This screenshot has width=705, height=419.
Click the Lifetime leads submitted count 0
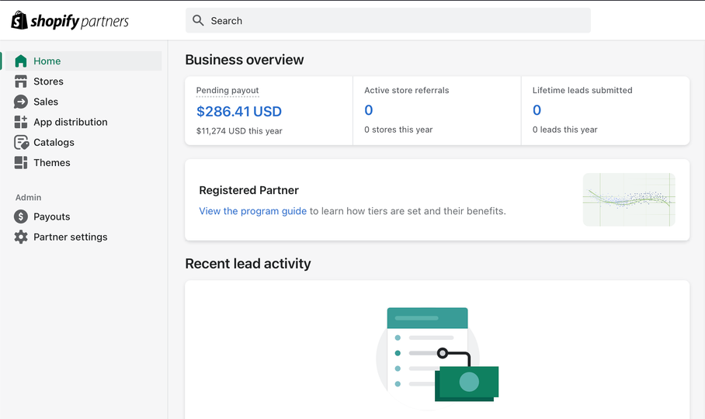[x=537, y=110]
